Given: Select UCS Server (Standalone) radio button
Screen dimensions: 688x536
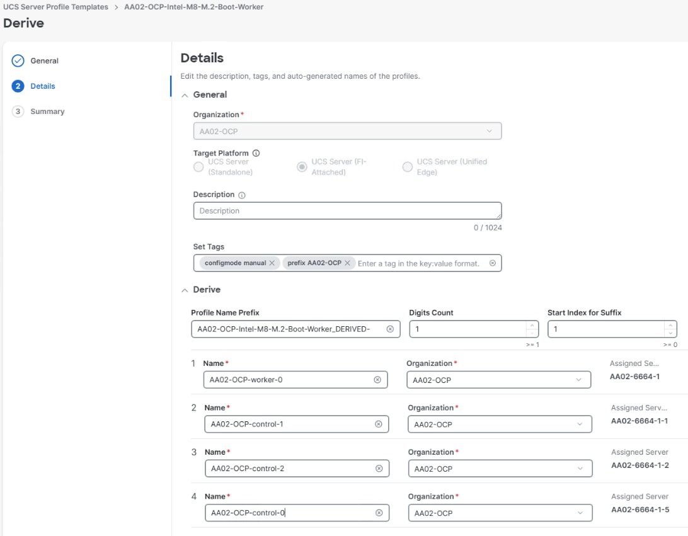Looking at the screenshot, I should pyautogui.click(x=198, y=167).
